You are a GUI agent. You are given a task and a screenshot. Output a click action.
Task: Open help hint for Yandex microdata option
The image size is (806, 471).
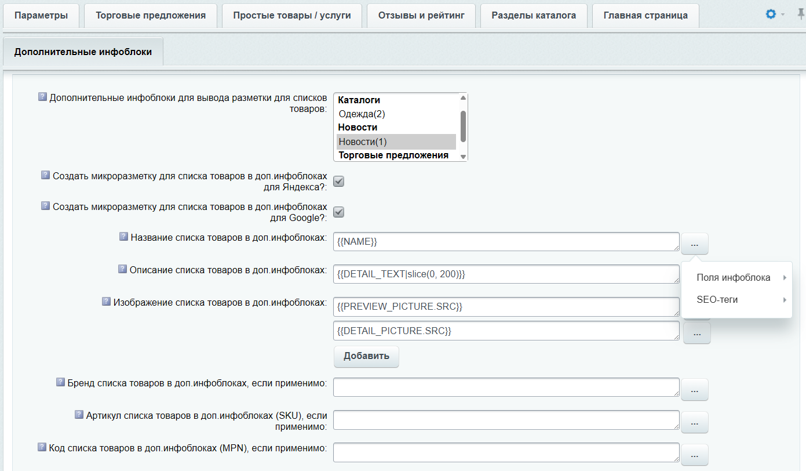(x=45, y=175)
